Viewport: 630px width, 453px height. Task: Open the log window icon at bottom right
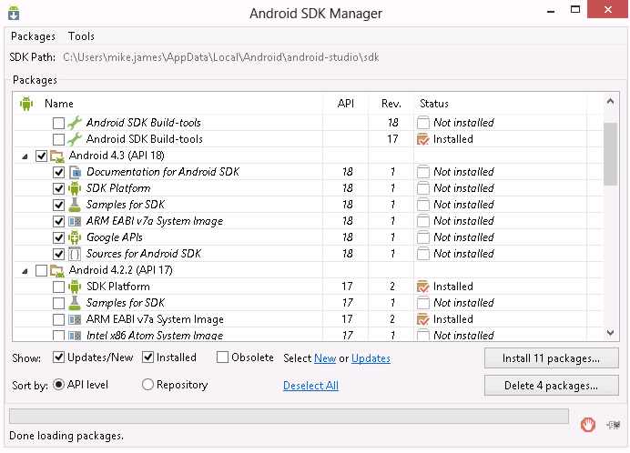coord(613,425)
